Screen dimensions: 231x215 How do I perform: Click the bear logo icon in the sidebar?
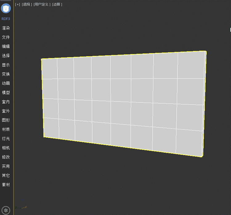tap(6, 8)
